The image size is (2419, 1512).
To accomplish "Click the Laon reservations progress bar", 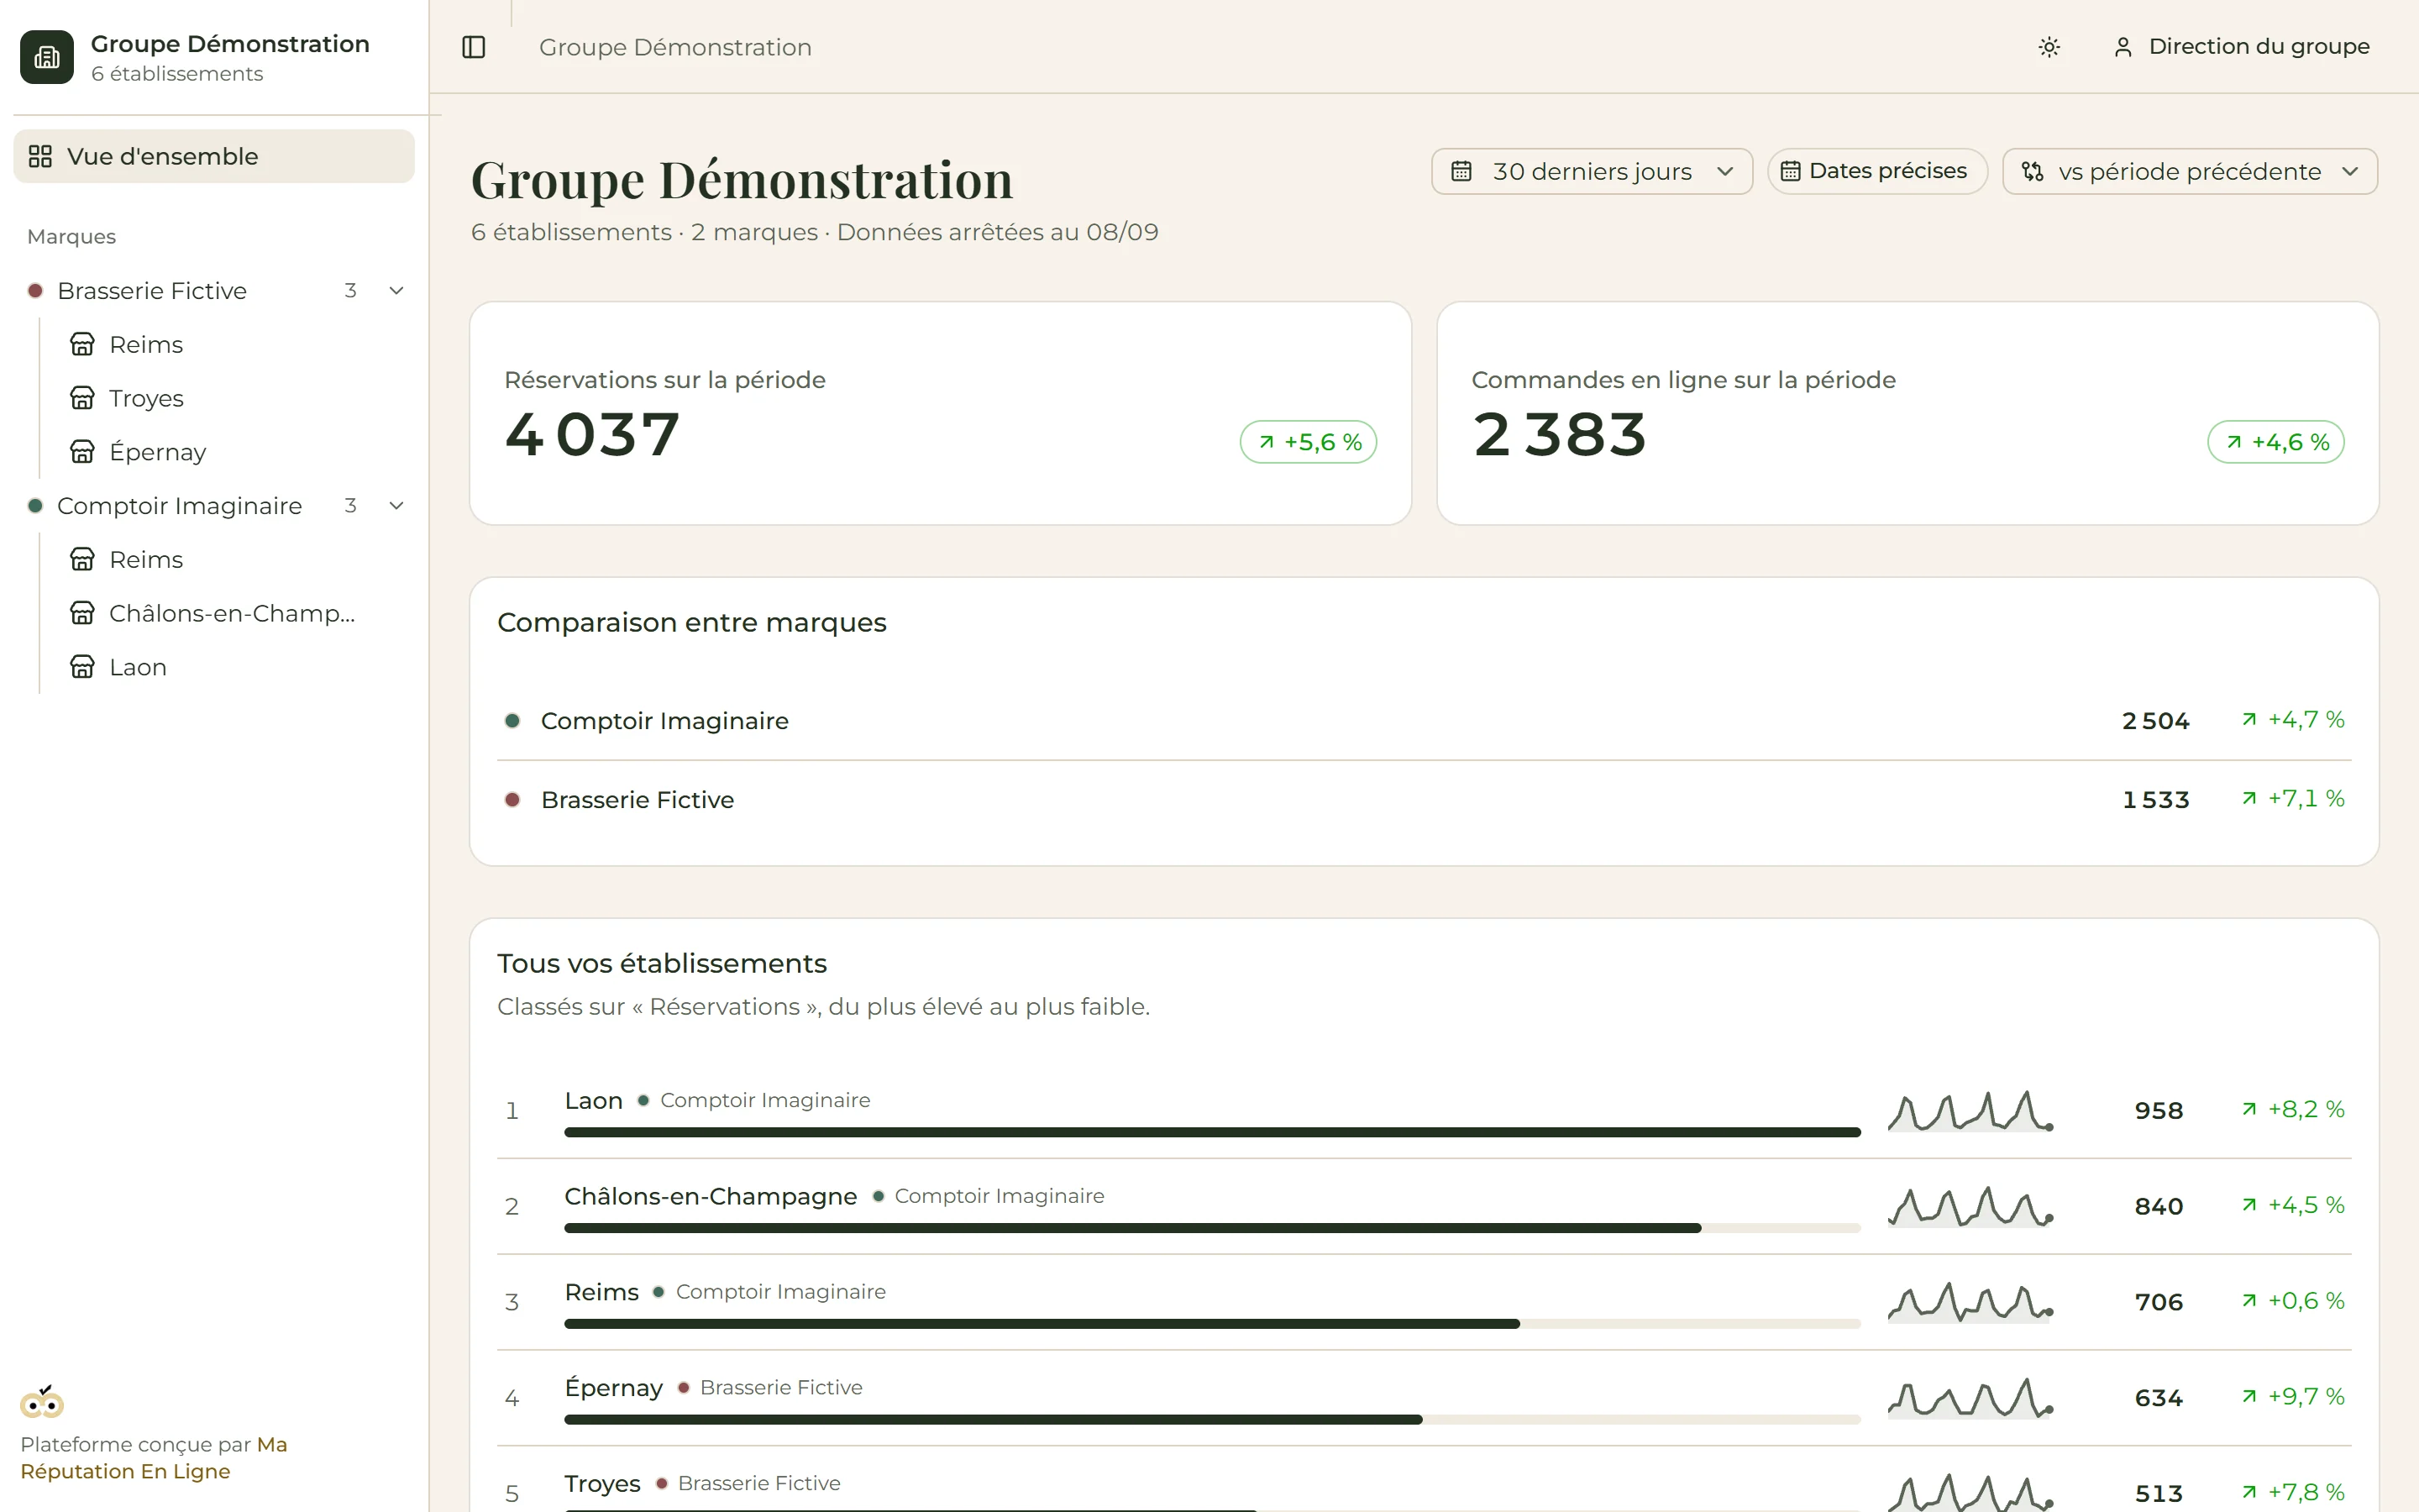I will pyautogui.click(x=1213, y=1132).
